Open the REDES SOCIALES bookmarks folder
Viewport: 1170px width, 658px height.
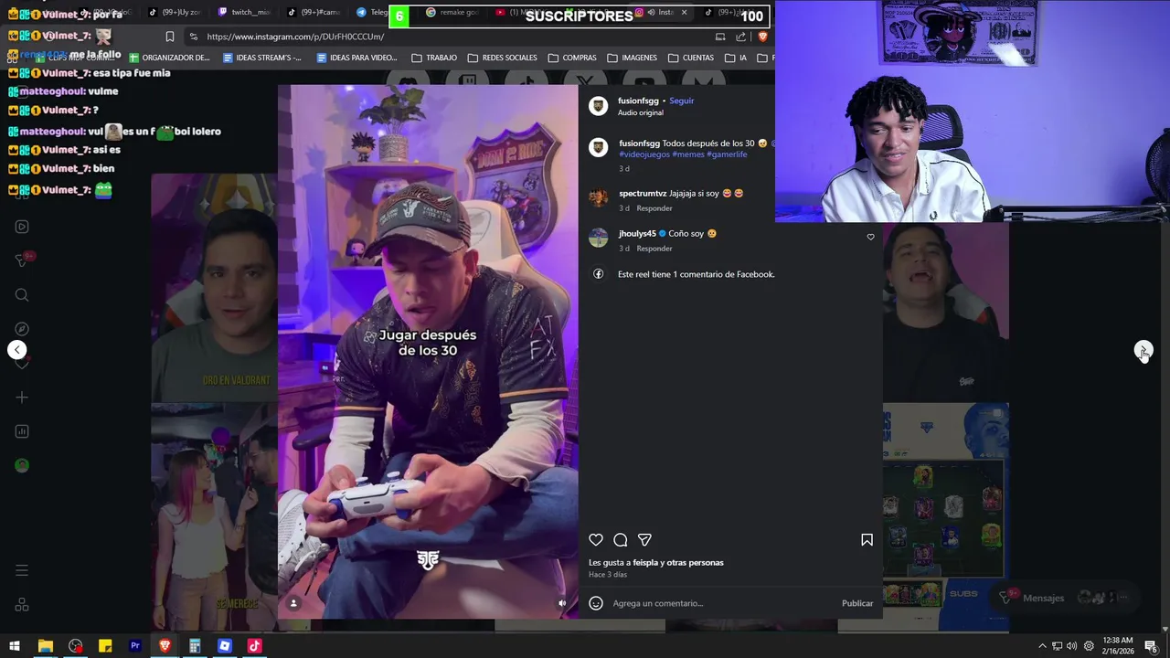click(503, 58)
